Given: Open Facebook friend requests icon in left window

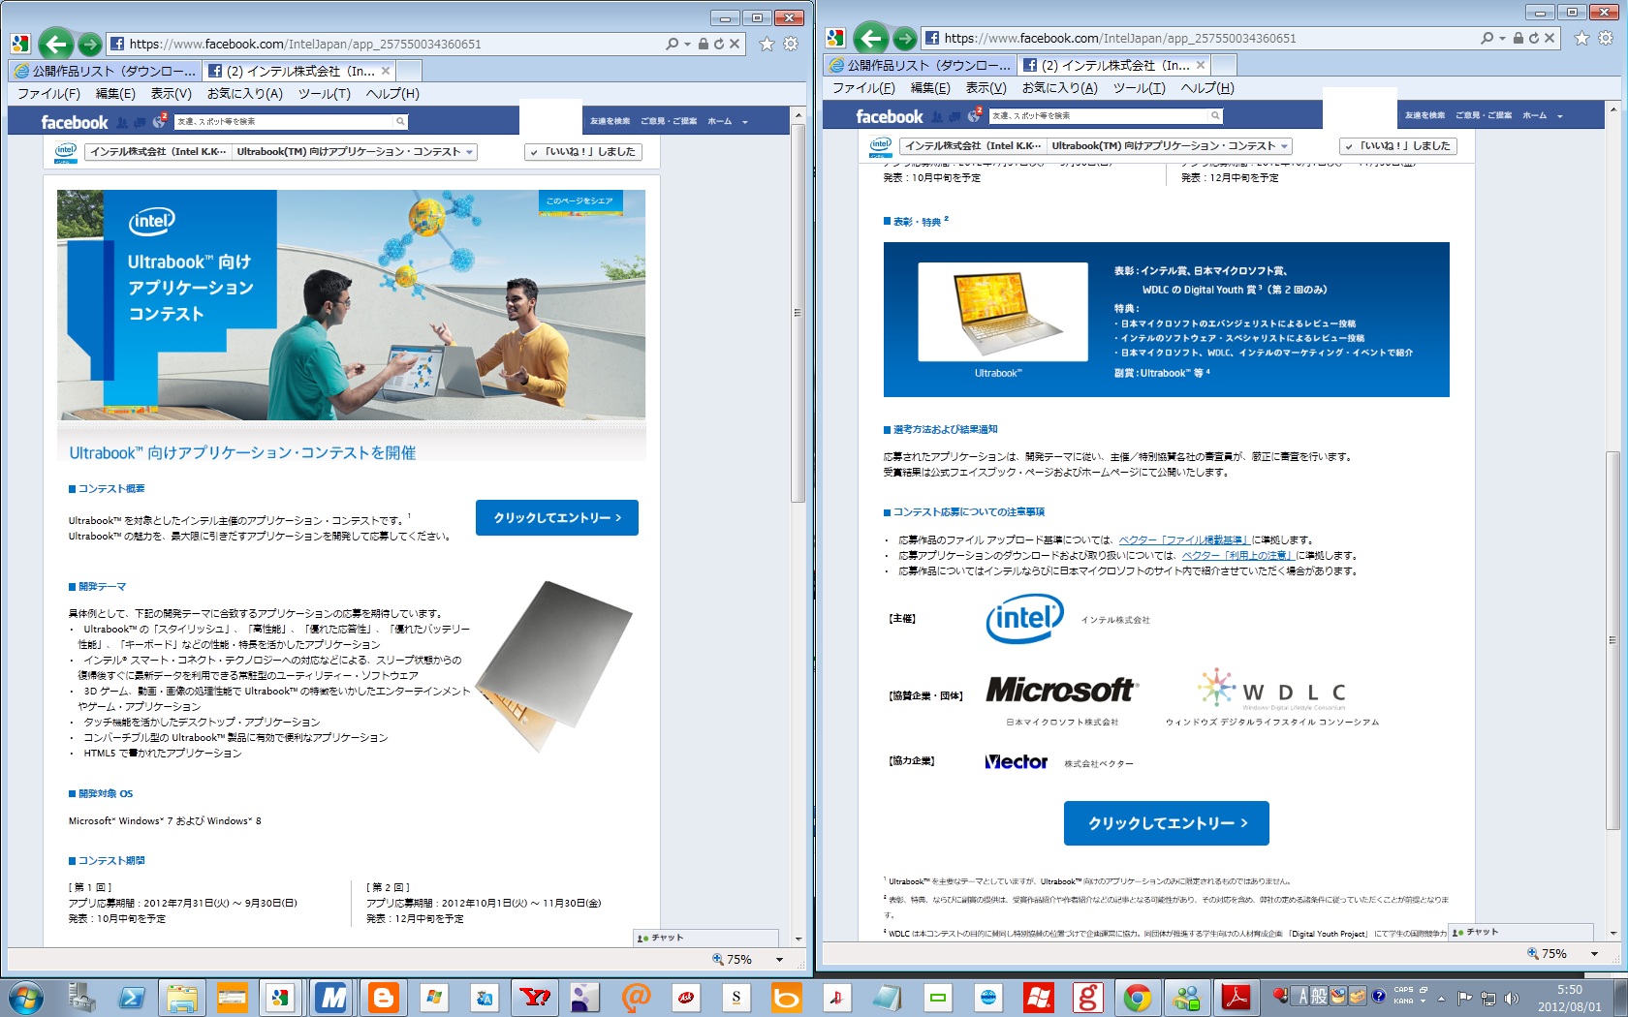Looking at the screenshot, I should tap(122, 122).
